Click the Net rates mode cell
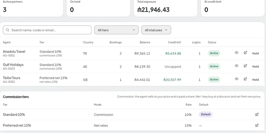This screenshot has height=133, width=266. click(101, 126)
